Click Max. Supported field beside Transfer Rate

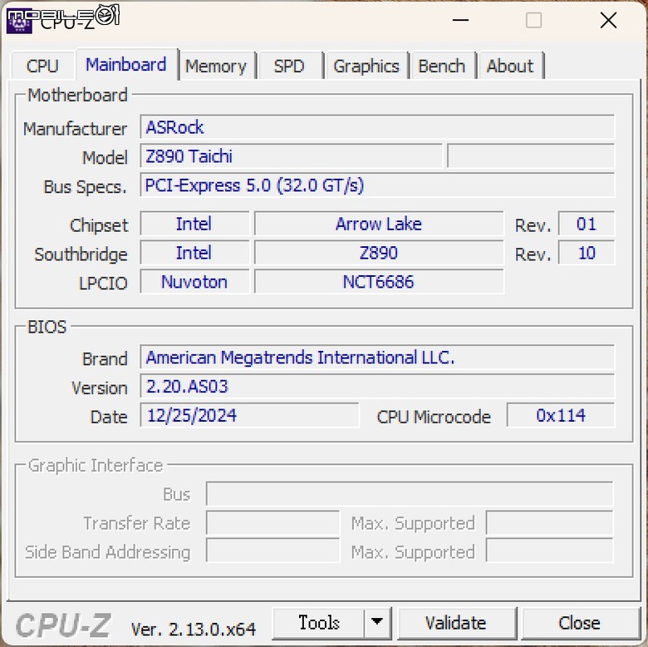(x=550, y=523)
